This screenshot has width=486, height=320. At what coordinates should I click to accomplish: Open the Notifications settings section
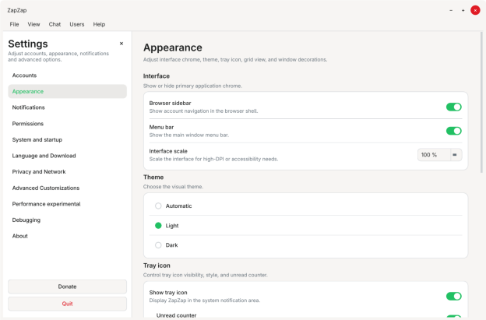tap(67, 107)
